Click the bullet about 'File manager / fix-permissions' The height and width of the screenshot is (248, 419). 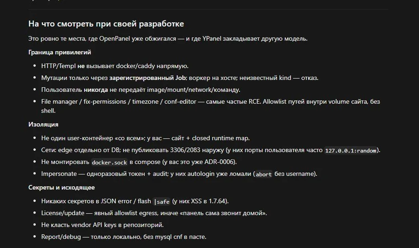point(211,106)
